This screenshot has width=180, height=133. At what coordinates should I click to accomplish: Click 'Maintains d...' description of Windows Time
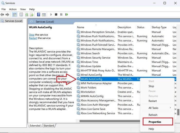(125, 62)
